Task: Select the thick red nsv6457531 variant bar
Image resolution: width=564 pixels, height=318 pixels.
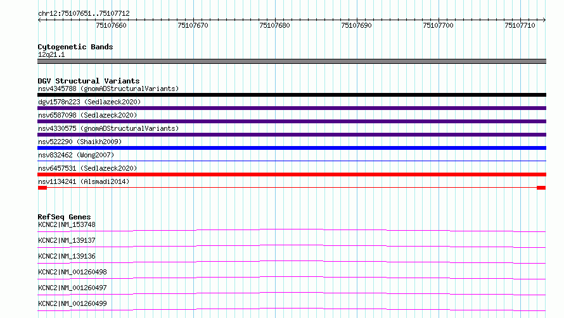Action: (292, 174)
